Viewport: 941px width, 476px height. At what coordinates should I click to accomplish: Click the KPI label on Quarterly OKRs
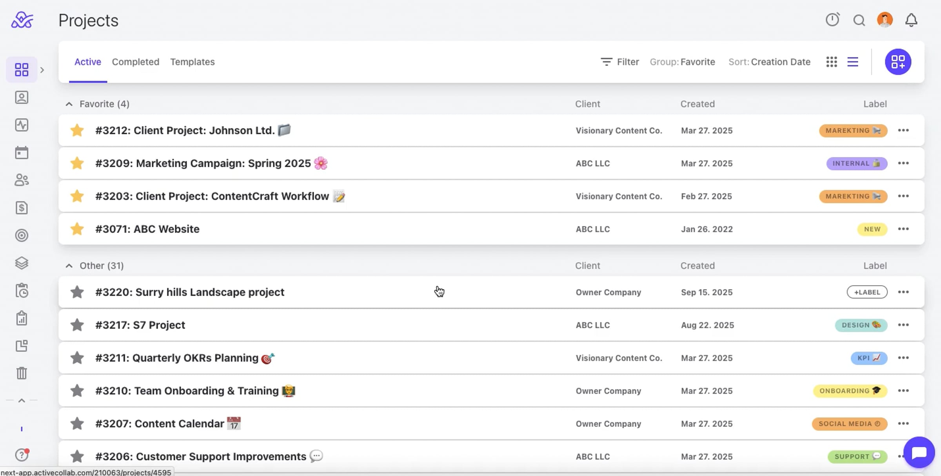tap(869, 358)
